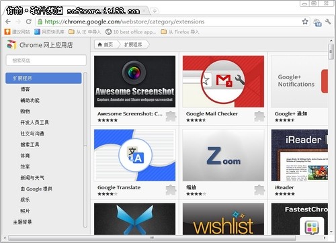Click the green lock icon in the address bar

click(40, 21)
